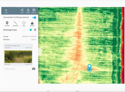Select the Volume measurement tool

pos(32,24)
